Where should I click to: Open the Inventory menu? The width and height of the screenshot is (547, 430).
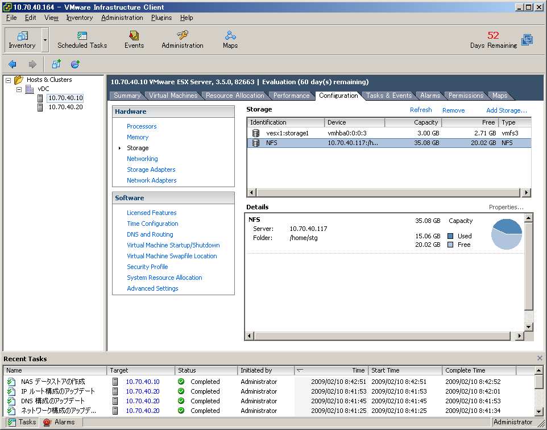tap(80, 18)
